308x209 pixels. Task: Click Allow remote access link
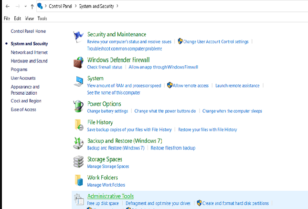(191, 86)
